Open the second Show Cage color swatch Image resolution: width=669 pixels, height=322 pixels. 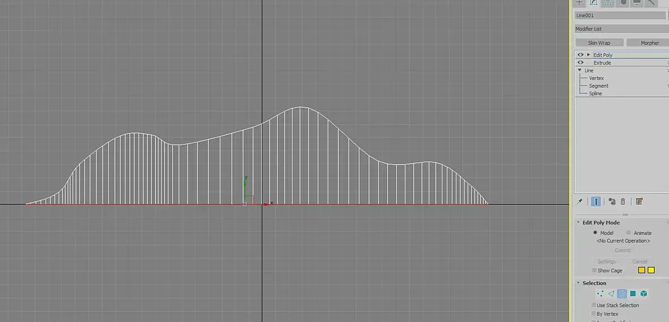coord(651,270)
